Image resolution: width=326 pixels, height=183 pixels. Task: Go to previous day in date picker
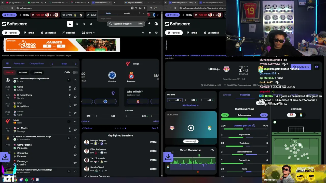pyautogui.click(x=52, y=64)
